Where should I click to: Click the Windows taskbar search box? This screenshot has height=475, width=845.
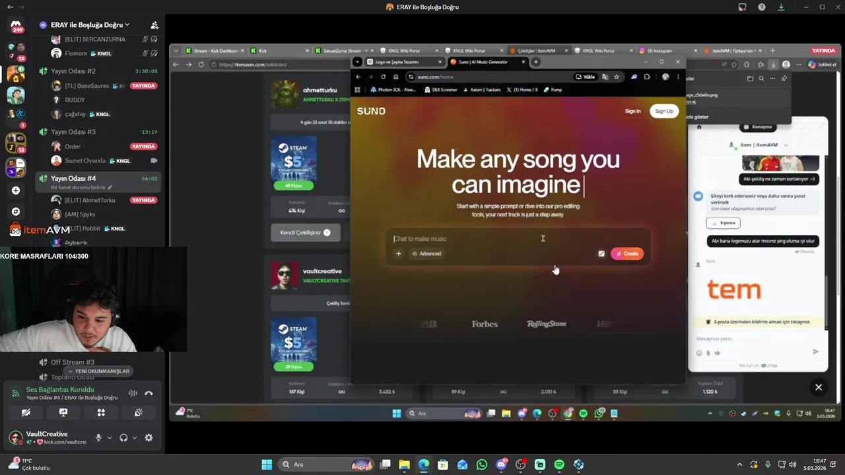[x=326, y=464]
